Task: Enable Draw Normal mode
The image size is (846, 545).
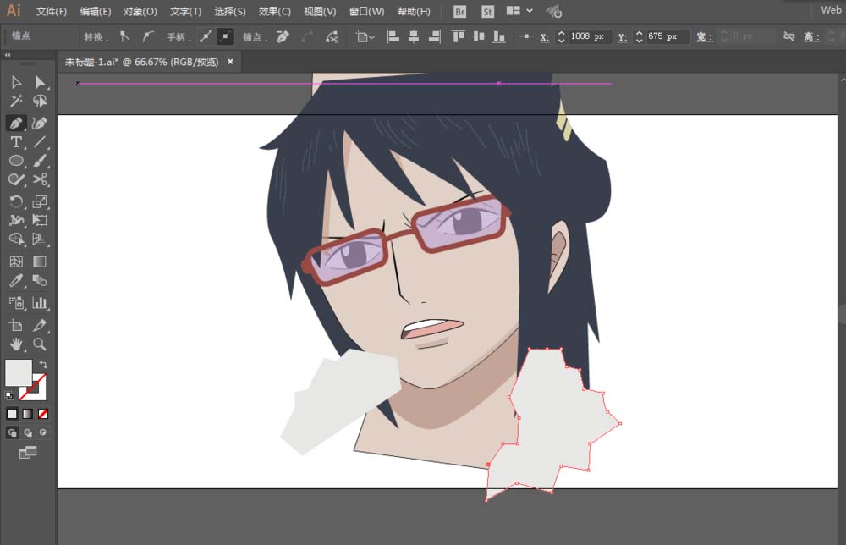Action: [x=12, y=432]
